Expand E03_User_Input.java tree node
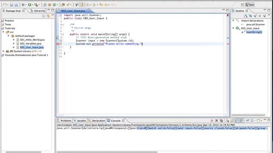Viewport: 273px width, 153px height. point(14,47)
